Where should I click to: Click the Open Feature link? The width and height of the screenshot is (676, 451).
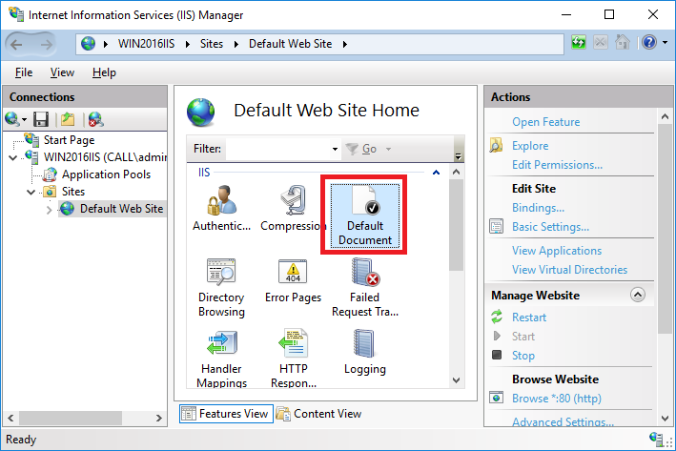pos(545,122)
